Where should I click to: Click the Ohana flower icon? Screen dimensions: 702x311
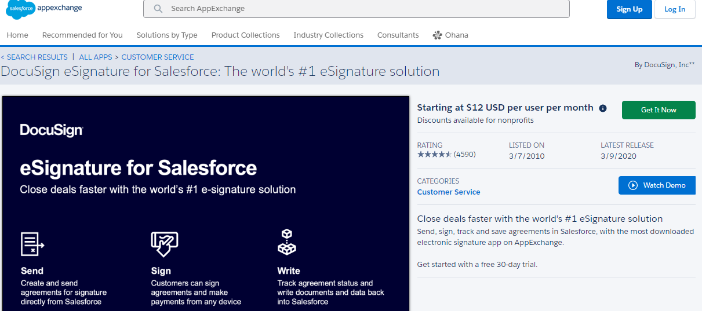click(x=437, y=35)
